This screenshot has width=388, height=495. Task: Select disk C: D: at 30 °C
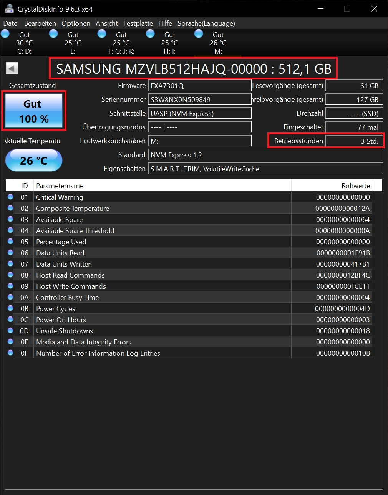click(25, 43)
